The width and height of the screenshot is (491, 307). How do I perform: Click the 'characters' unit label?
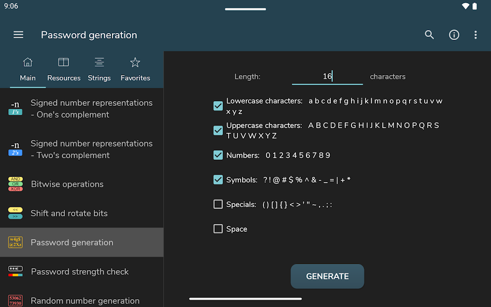[x=388, y=77]
